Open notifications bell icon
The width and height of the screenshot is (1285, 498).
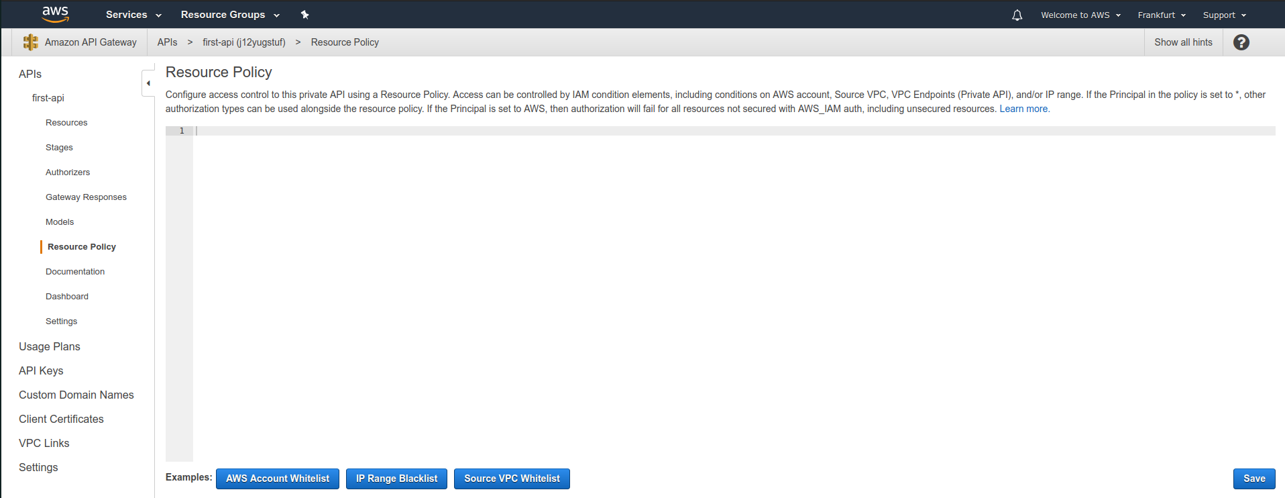click(x=1017, y=15)
